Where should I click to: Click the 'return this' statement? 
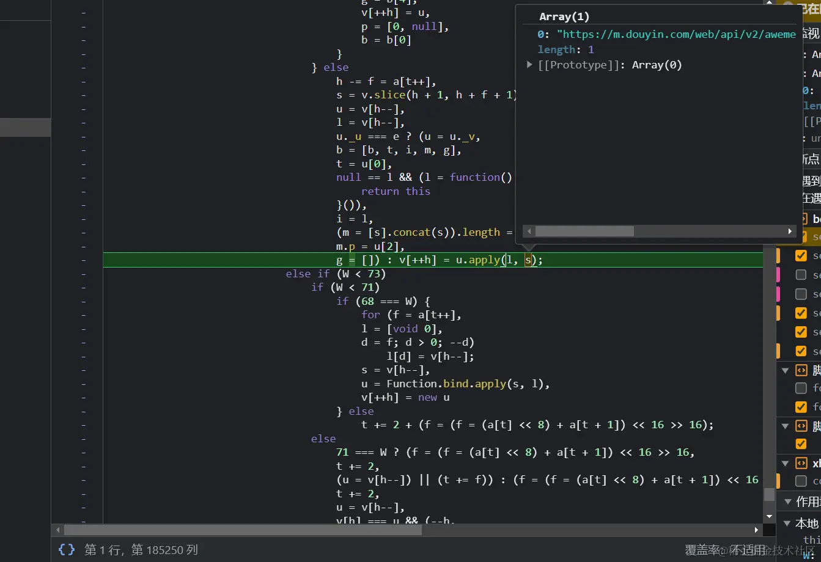point(396,191)
